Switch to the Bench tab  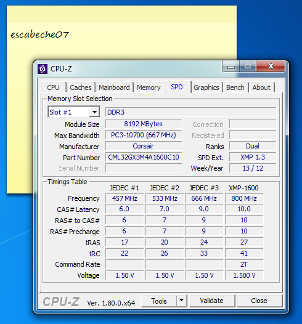[x=235, y=87]
